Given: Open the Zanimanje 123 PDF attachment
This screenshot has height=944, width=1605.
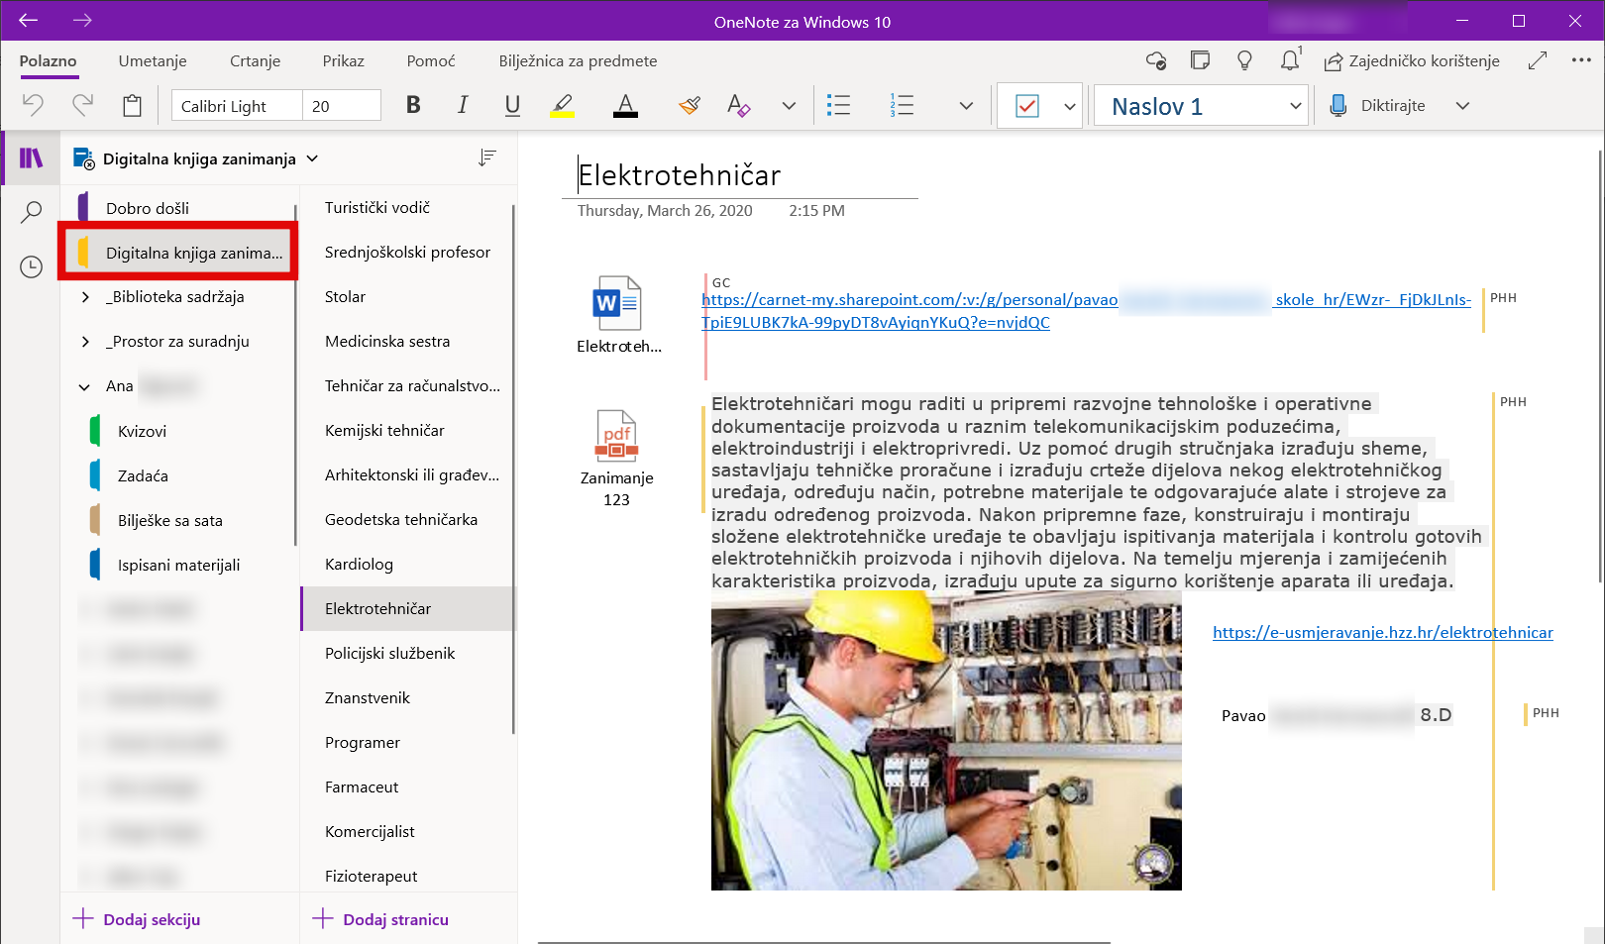Looking at the screenshot, I should tap(616, 459).
